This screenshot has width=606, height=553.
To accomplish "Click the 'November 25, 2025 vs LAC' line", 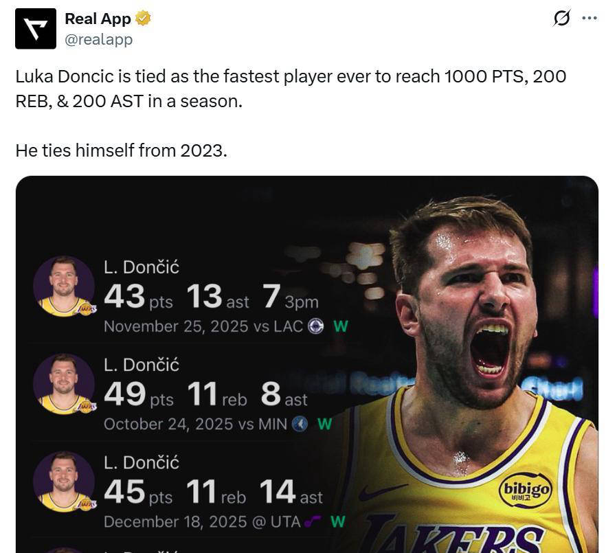I will click(203, 326).
